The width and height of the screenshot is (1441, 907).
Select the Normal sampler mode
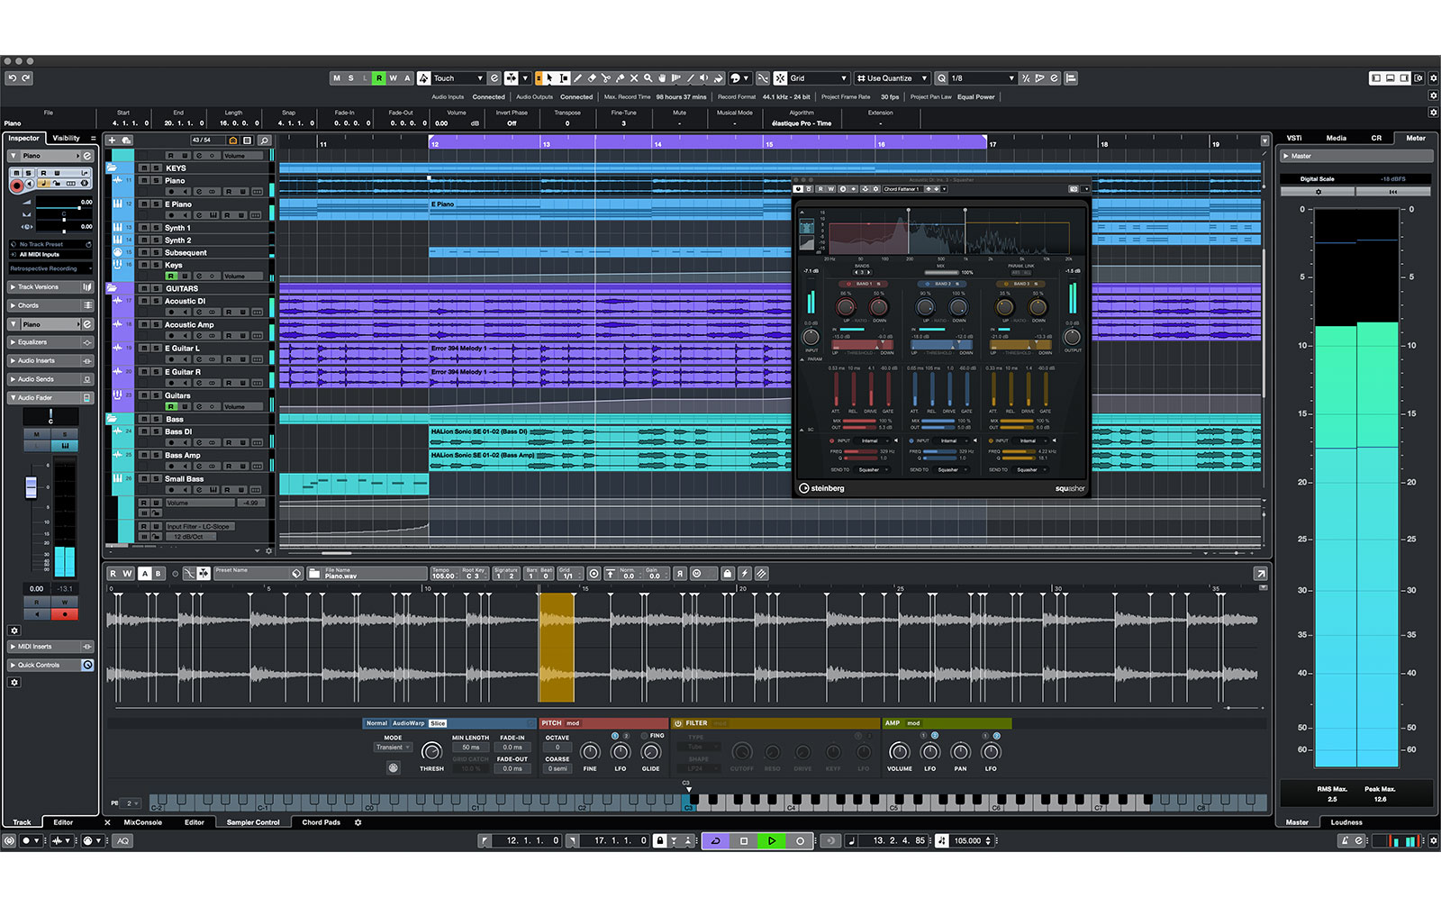(x=376, y=723)
